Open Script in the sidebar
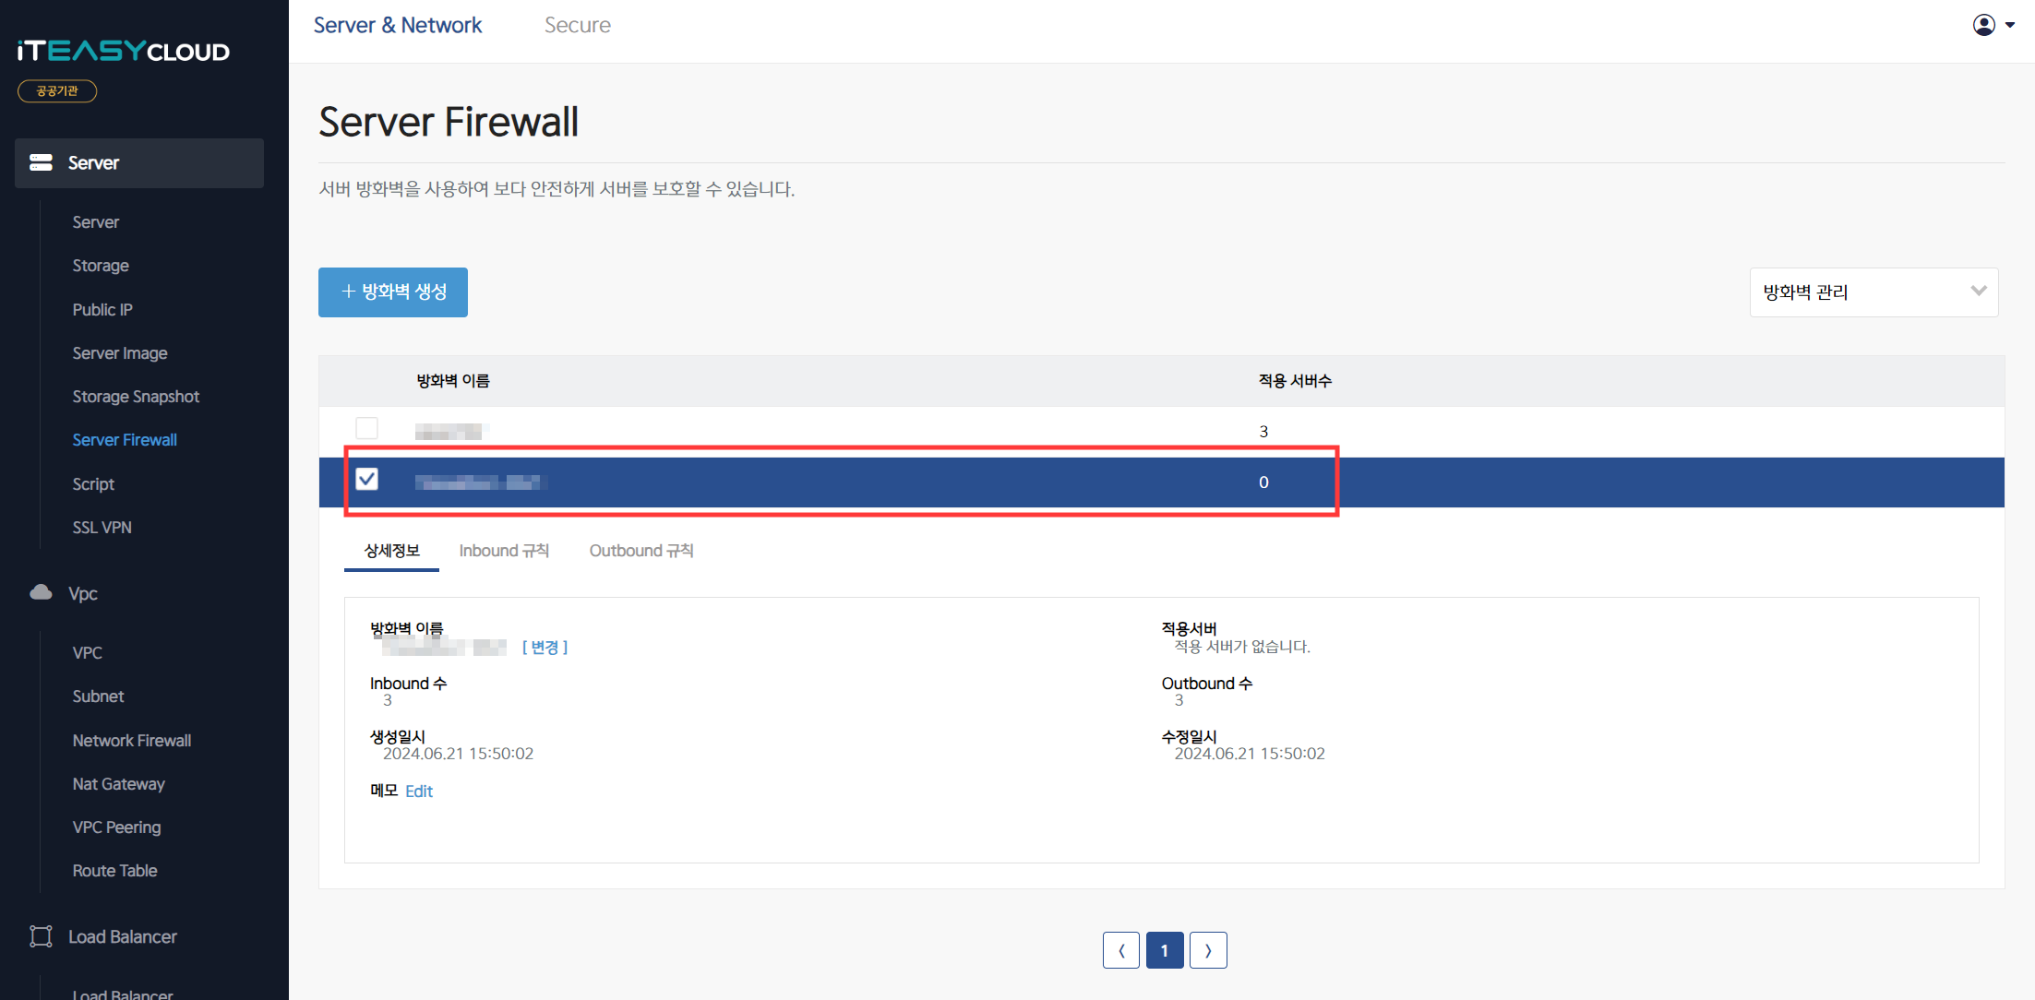This screenshot has width=2035, height=1000. point(93,484)
